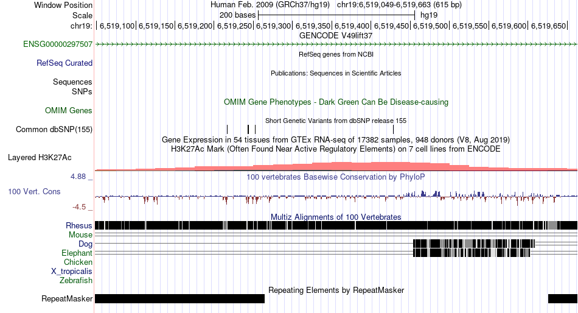Open the RefSeq Curated track label
578x313 pixels.
64,63
